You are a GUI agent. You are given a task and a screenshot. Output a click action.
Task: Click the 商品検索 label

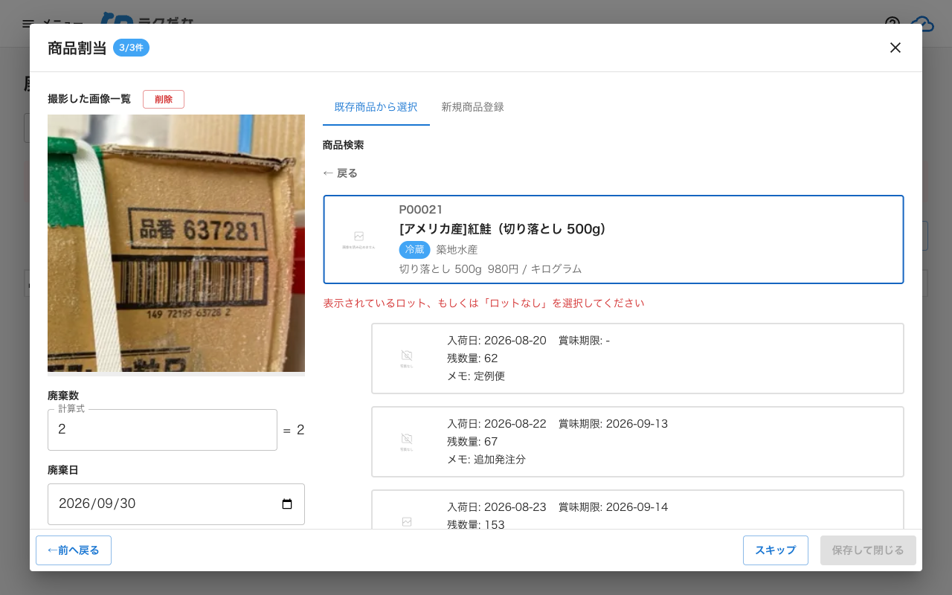(x=344, y=145)
